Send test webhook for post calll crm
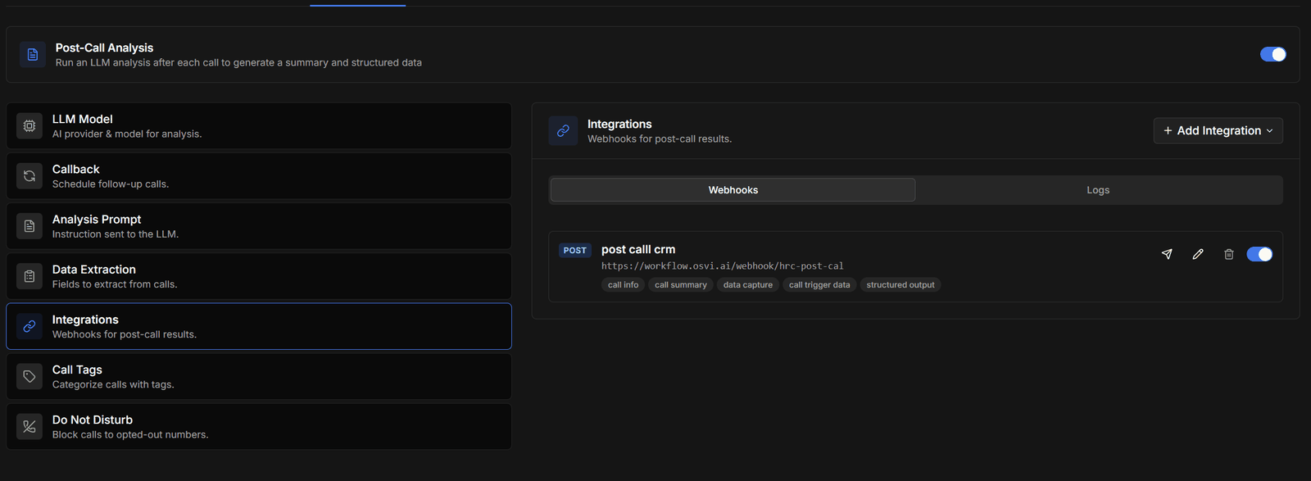The width and height of the screenshot is (1311, 481). point(1167,254)
